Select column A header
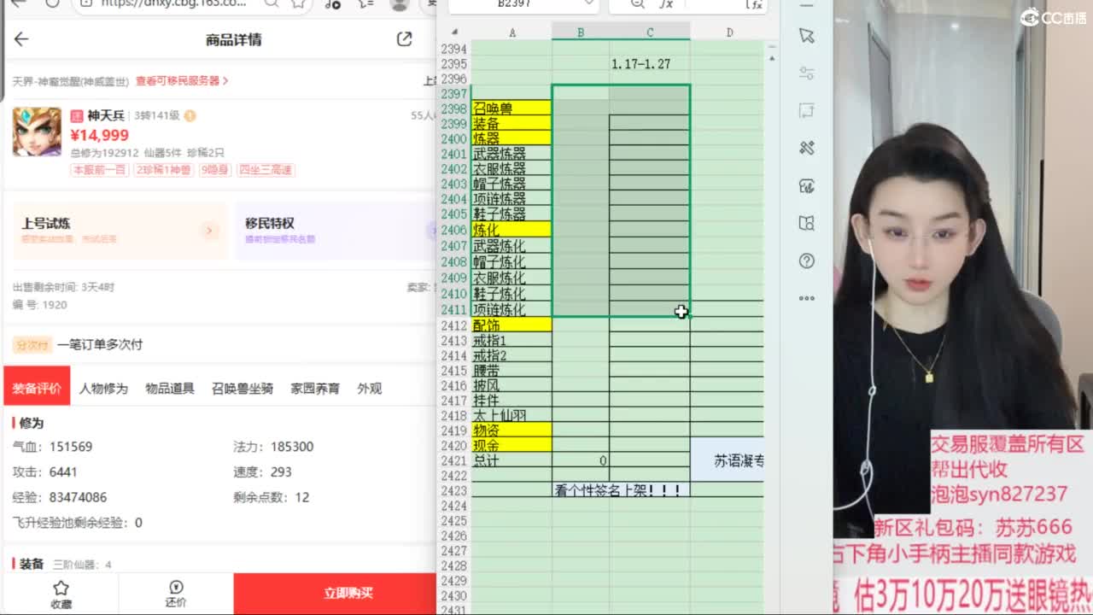This screenshot has width=1093, height=615. click(512, 32)
